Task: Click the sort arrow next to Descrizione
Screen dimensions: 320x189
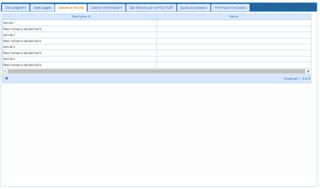Action: click(89, 17)
